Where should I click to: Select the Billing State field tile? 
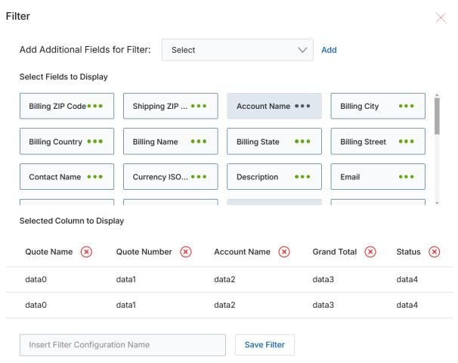click(274, 141)
